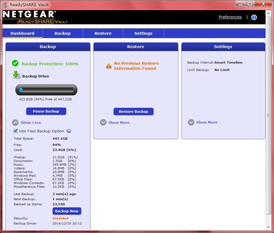Expand Restore panel with Show More

[114, 122]
